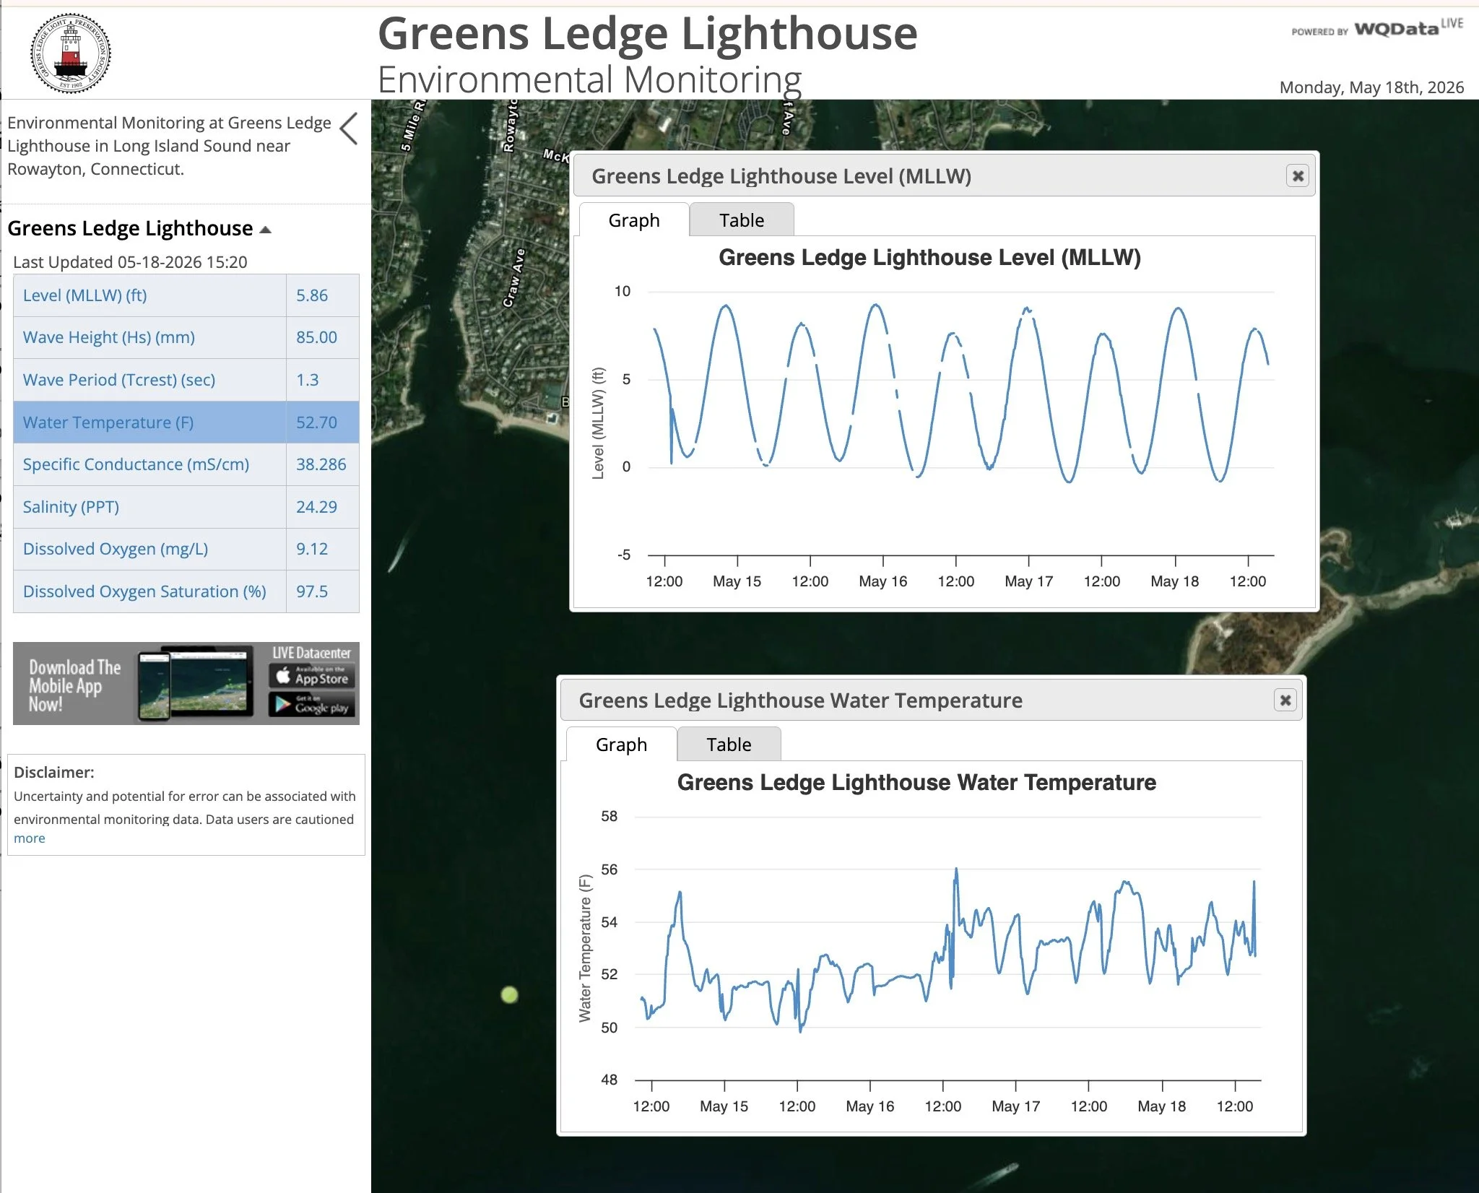Select Graph tab in Water Temperature window
1479x1193 pixels.
coord(621,744)
